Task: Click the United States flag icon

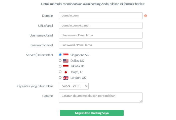Action: pyautogui.click(x=66, y=61)
